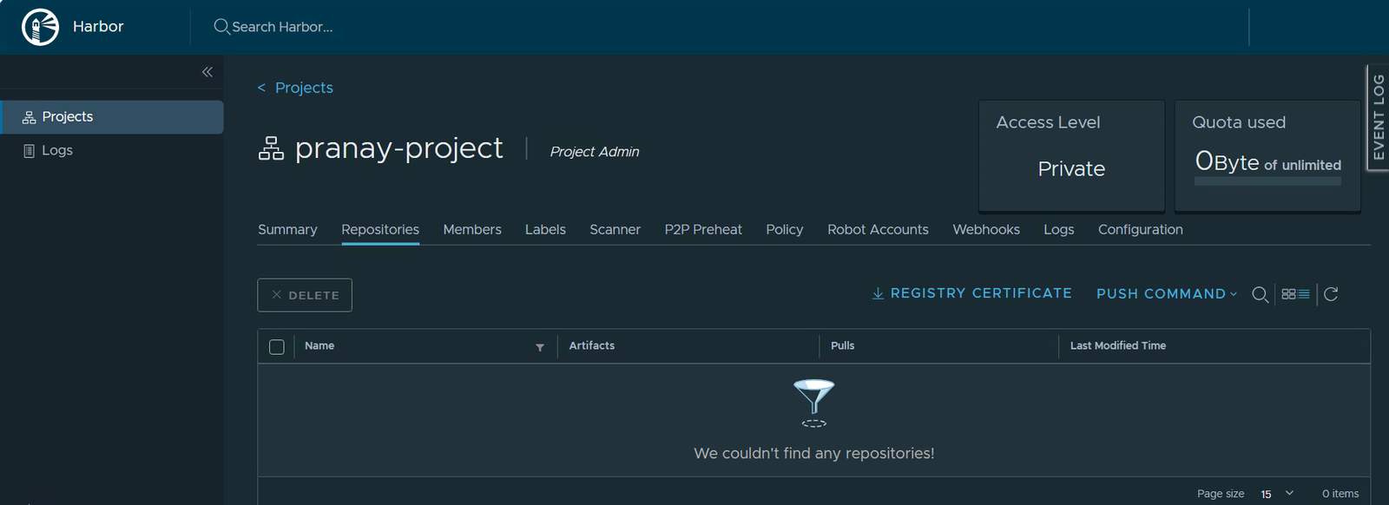This screenshot has height=505, width=1389.
Task: Click the Logs sidebar list icon
Action: tap(29, 151)
